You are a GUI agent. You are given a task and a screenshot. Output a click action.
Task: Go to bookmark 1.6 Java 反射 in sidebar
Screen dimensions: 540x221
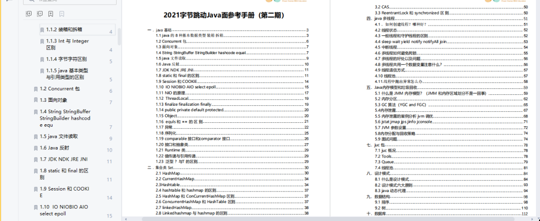tap(55, 148)
